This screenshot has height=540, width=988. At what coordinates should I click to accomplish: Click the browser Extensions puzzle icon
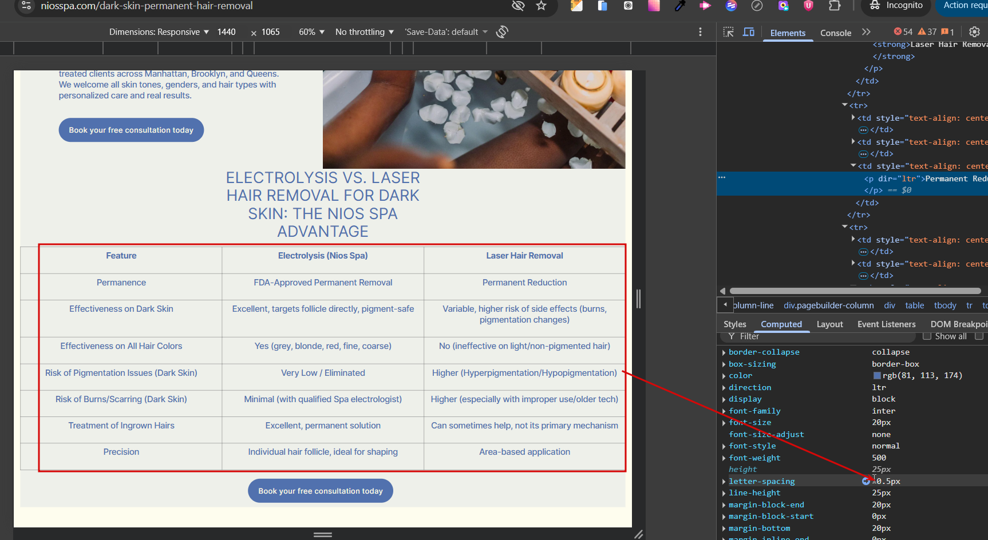(835, 6)
